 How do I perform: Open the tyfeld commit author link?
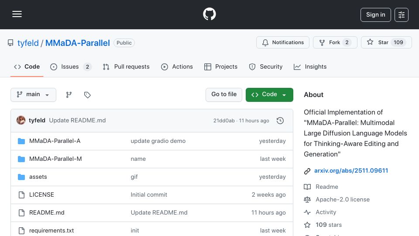click(37, 121)
